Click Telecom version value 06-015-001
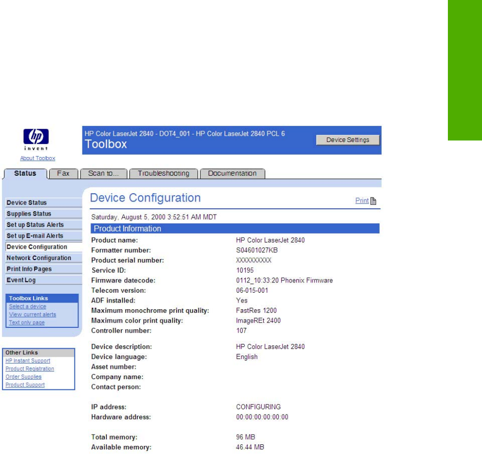 (x=252, y=291)
